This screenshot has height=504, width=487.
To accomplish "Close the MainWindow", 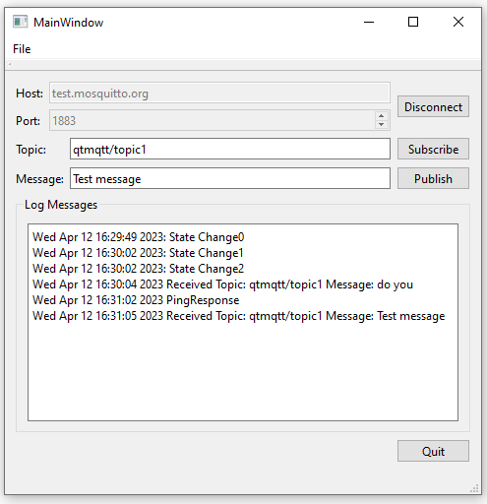I will (x=458, y=22).
